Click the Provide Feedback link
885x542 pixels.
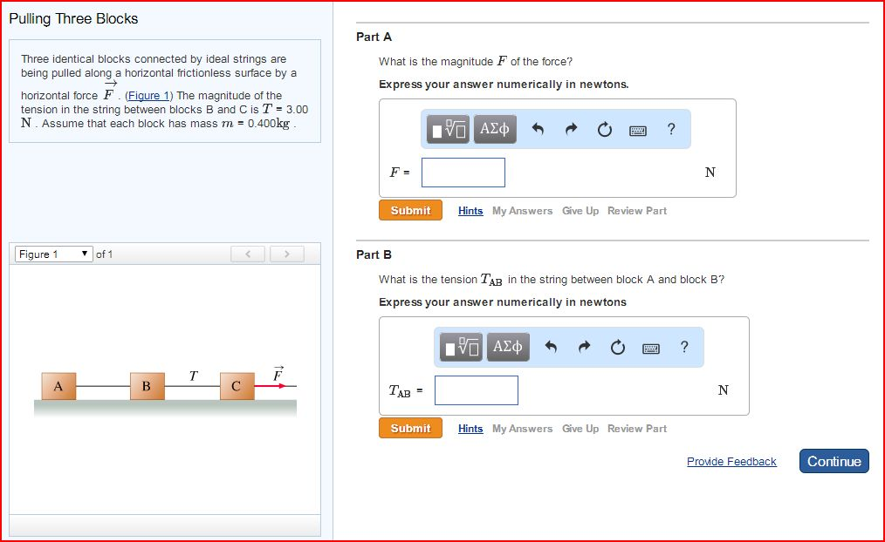tap(731, 462)
